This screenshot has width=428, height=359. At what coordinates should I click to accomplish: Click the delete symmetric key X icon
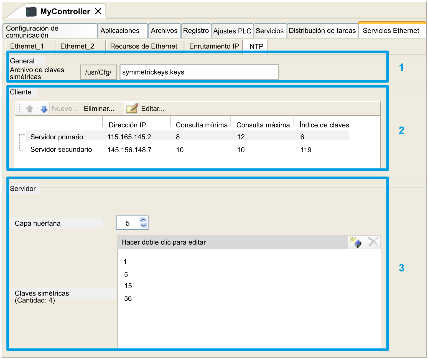pyautogui.click(x=373, y=242)
